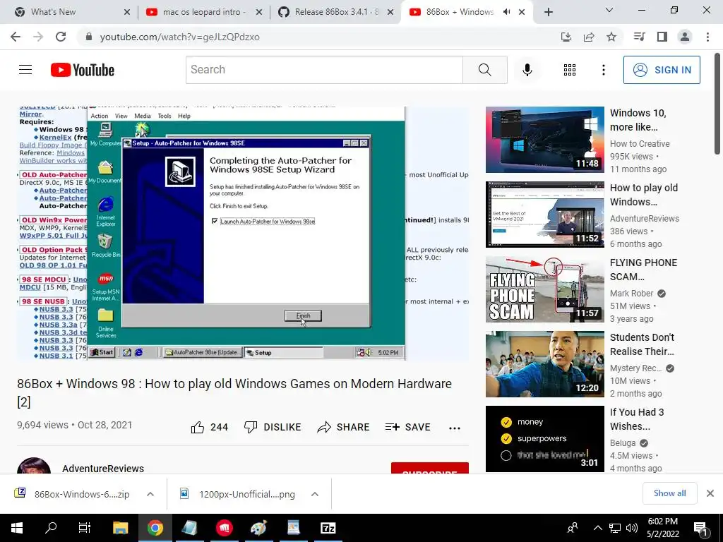The width and height of the screenshot is (723, 542).
Task: Open Students Don't Realise Their video thumbnail
Action: [544, 364]
